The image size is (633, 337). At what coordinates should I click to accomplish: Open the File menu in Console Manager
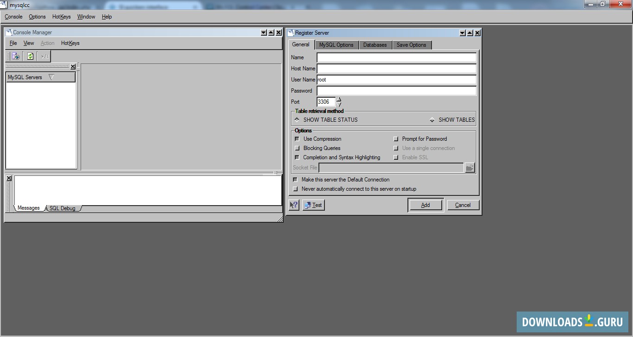13,43
